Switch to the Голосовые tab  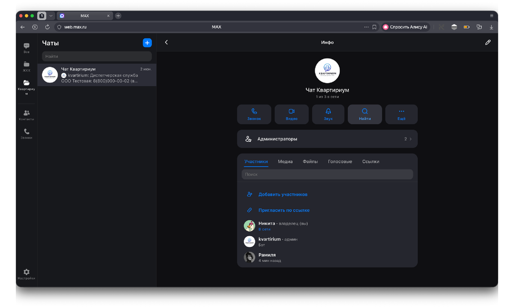coord(340,161)
